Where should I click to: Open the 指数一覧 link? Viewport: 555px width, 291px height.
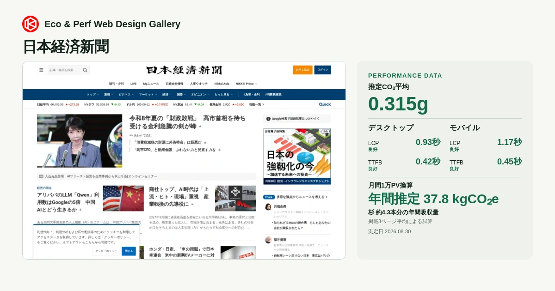pyautogui.click(x=256, y=104)
